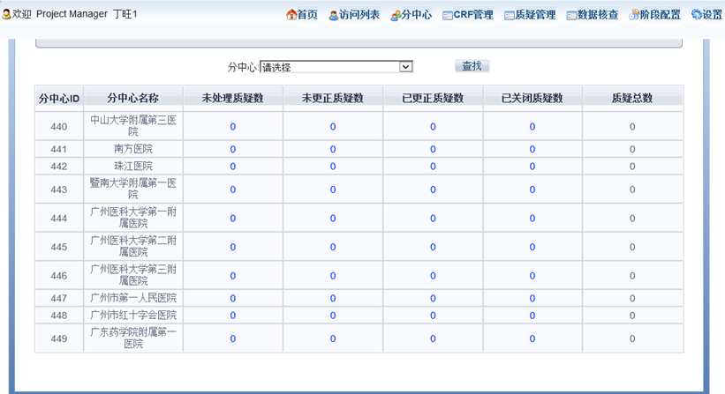Expand the 分中心 请选择 dropdown

point(336,67)
